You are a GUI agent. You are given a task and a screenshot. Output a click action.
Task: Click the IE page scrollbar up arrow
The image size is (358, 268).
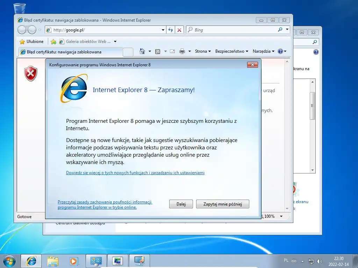tap(287, 61)
